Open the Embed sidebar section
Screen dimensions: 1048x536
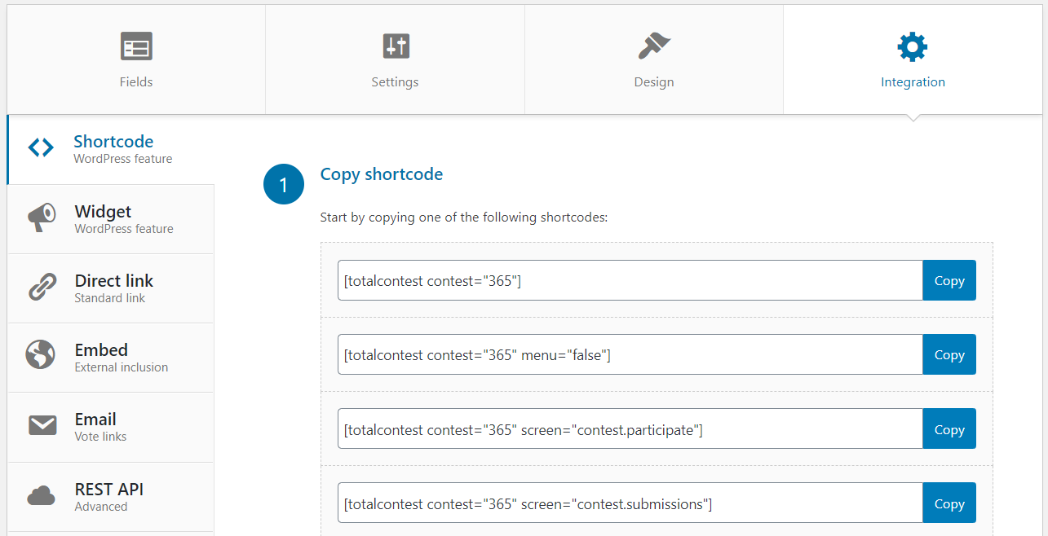tap(111, 358)
